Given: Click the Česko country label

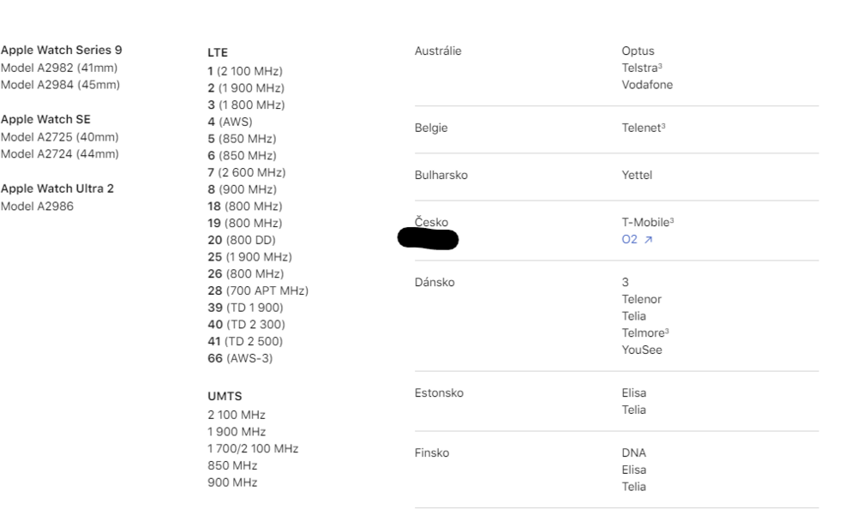Looking at the screenshot, I should [431, 222].
